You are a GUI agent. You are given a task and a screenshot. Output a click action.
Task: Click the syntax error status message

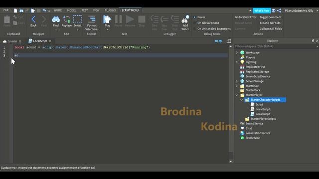click(48, 168)
